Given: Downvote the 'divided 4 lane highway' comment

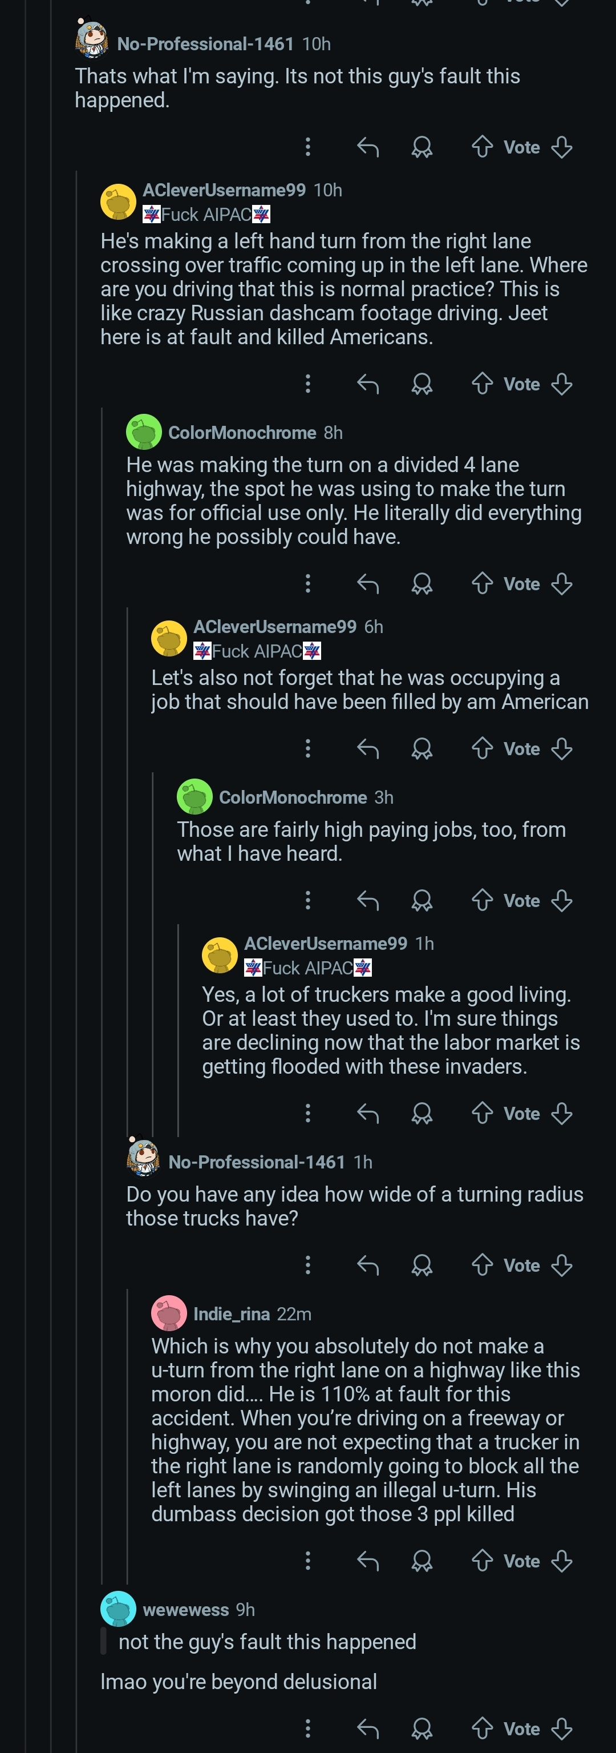Looking at the screenshot, I should point(562,584).
